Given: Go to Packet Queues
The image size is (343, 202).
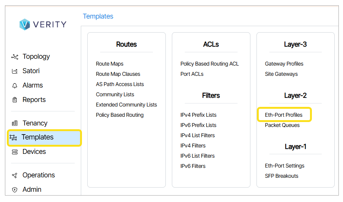Looking at the screenshot, I should [x=282, y=125].
